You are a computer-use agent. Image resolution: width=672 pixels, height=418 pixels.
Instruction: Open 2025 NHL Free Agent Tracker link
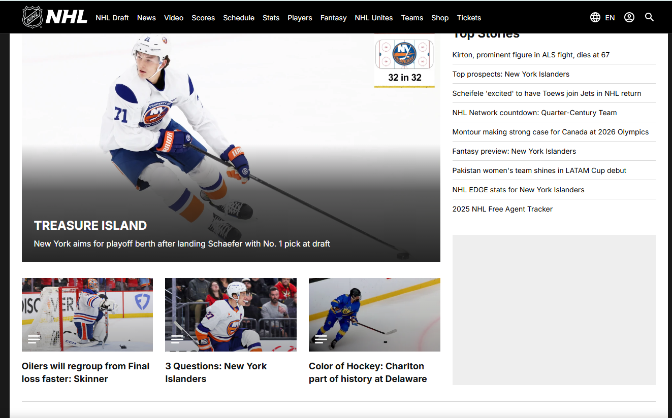coord(502,209)
